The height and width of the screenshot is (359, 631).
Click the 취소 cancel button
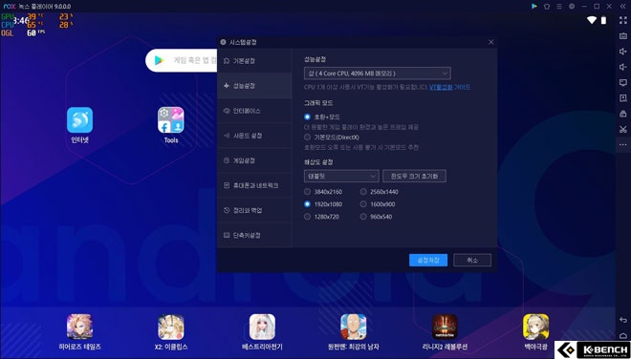coord(472,260)
